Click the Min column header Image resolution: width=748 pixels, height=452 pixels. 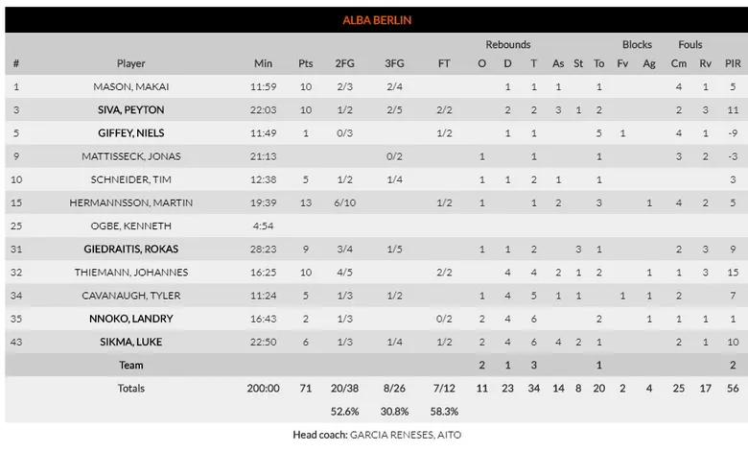pos(264,64)
